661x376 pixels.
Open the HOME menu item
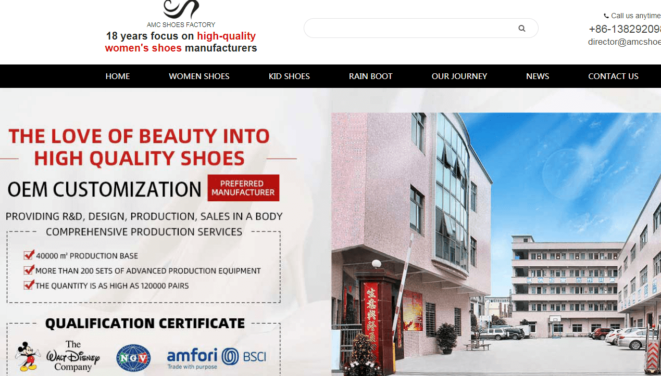coord(118,76)
